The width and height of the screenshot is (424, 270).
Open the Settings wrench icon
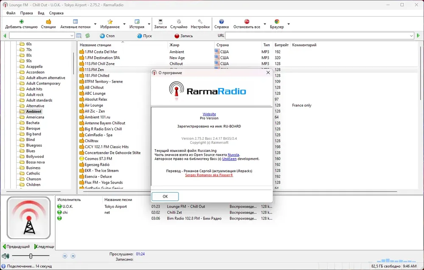click(x=200, y=22)
